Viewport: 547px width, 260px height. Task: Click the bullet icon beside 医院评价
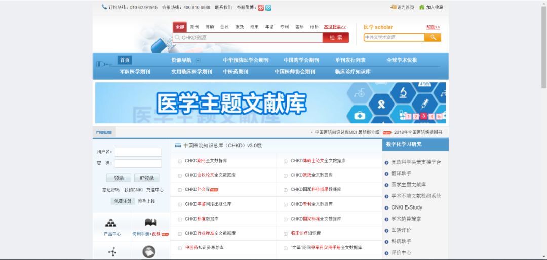point(386,230)
